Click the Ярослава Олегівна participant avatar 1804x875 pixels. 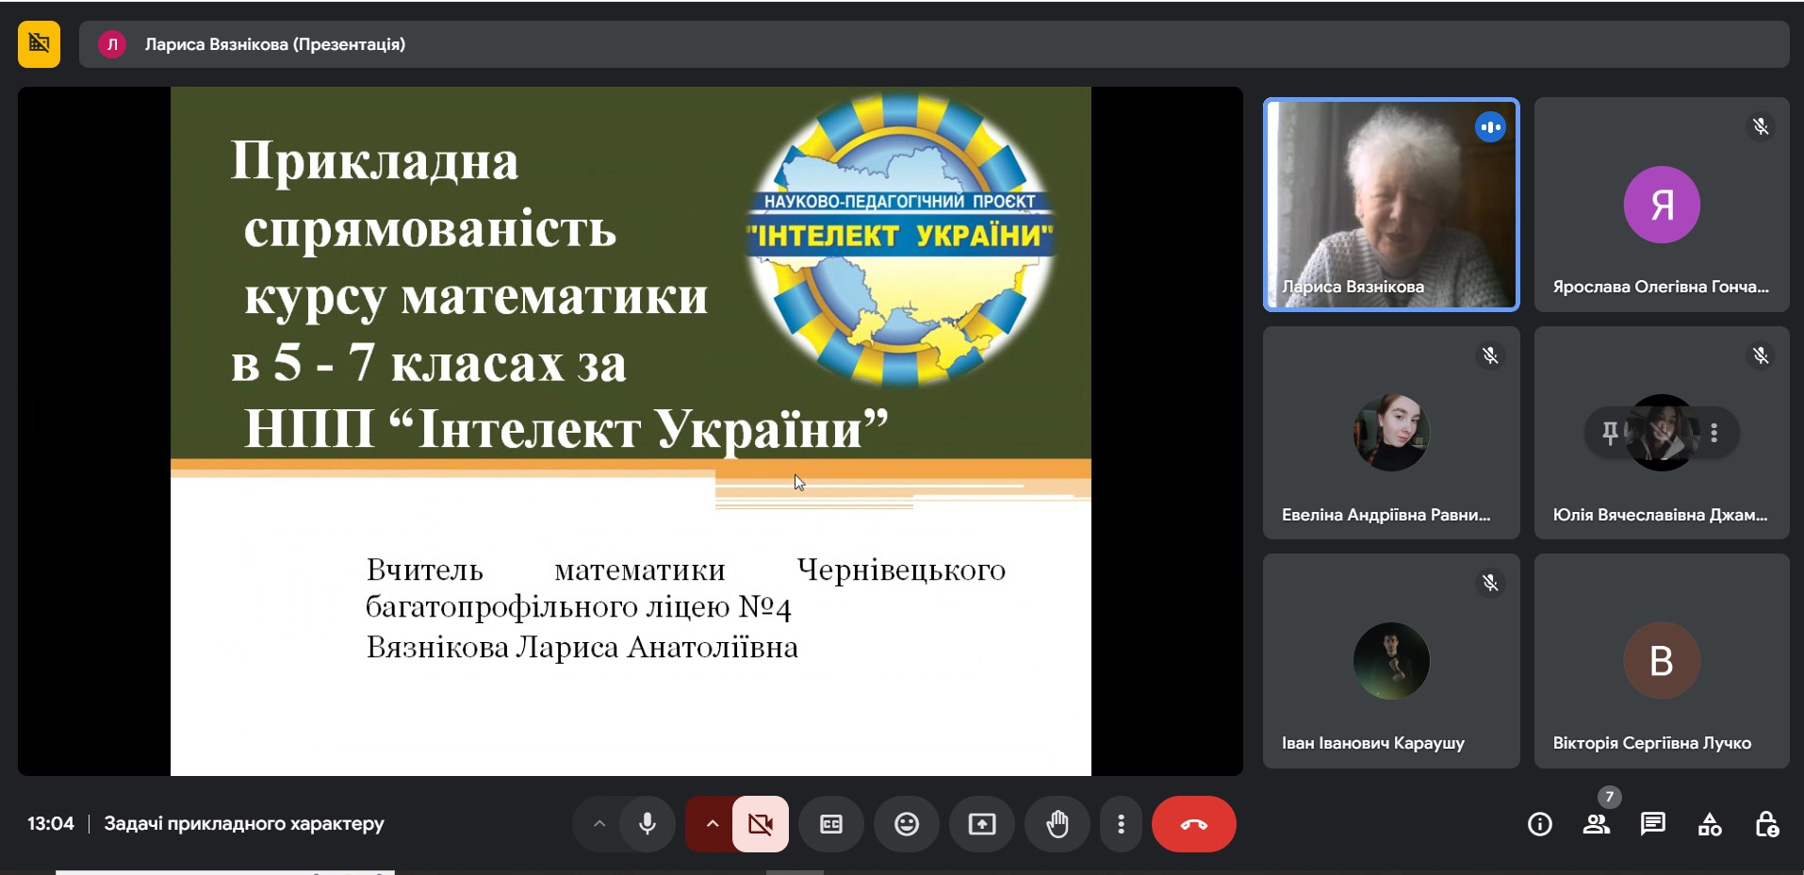(x=1662, y=205)
